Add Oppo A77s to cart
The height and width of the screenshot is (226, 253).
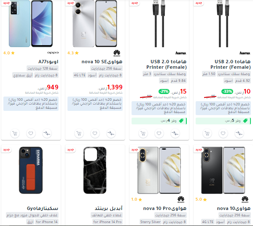click(15, 133)
